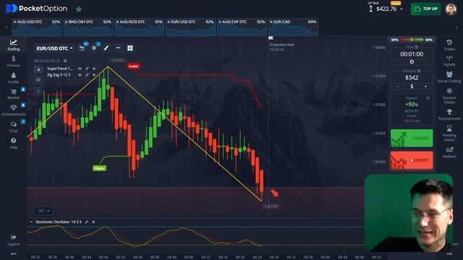The height and width of the screenshot is (260, 463).
Task: Remove the Zig Zag indicator
Action: [x=94, y=75]
